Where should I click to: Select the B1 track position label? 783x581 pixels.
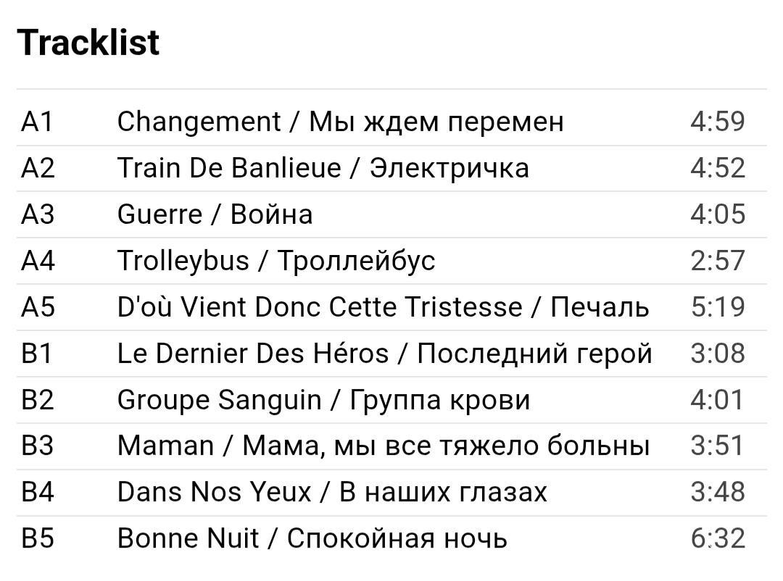pos(38,354)
